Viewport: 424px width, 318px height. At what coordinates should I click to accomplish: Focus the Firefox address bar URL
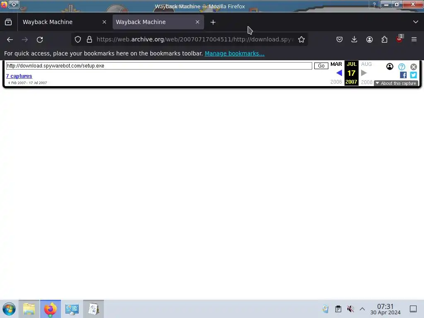tap(195, 39)
